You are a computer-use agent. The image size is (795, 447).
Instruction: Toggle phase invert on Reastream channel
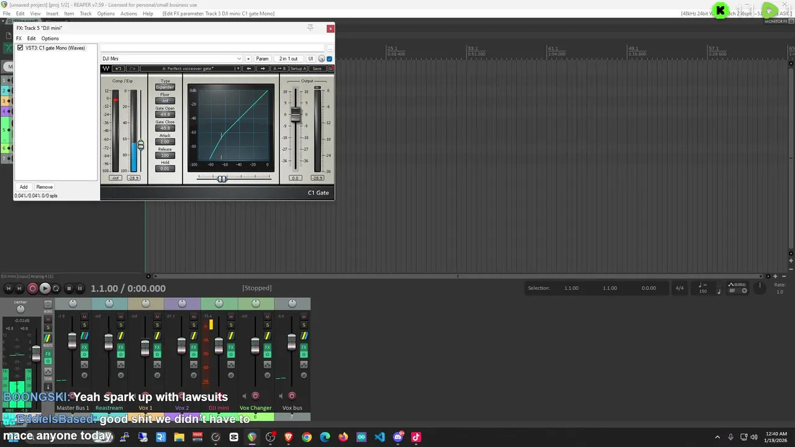[120, 375]
